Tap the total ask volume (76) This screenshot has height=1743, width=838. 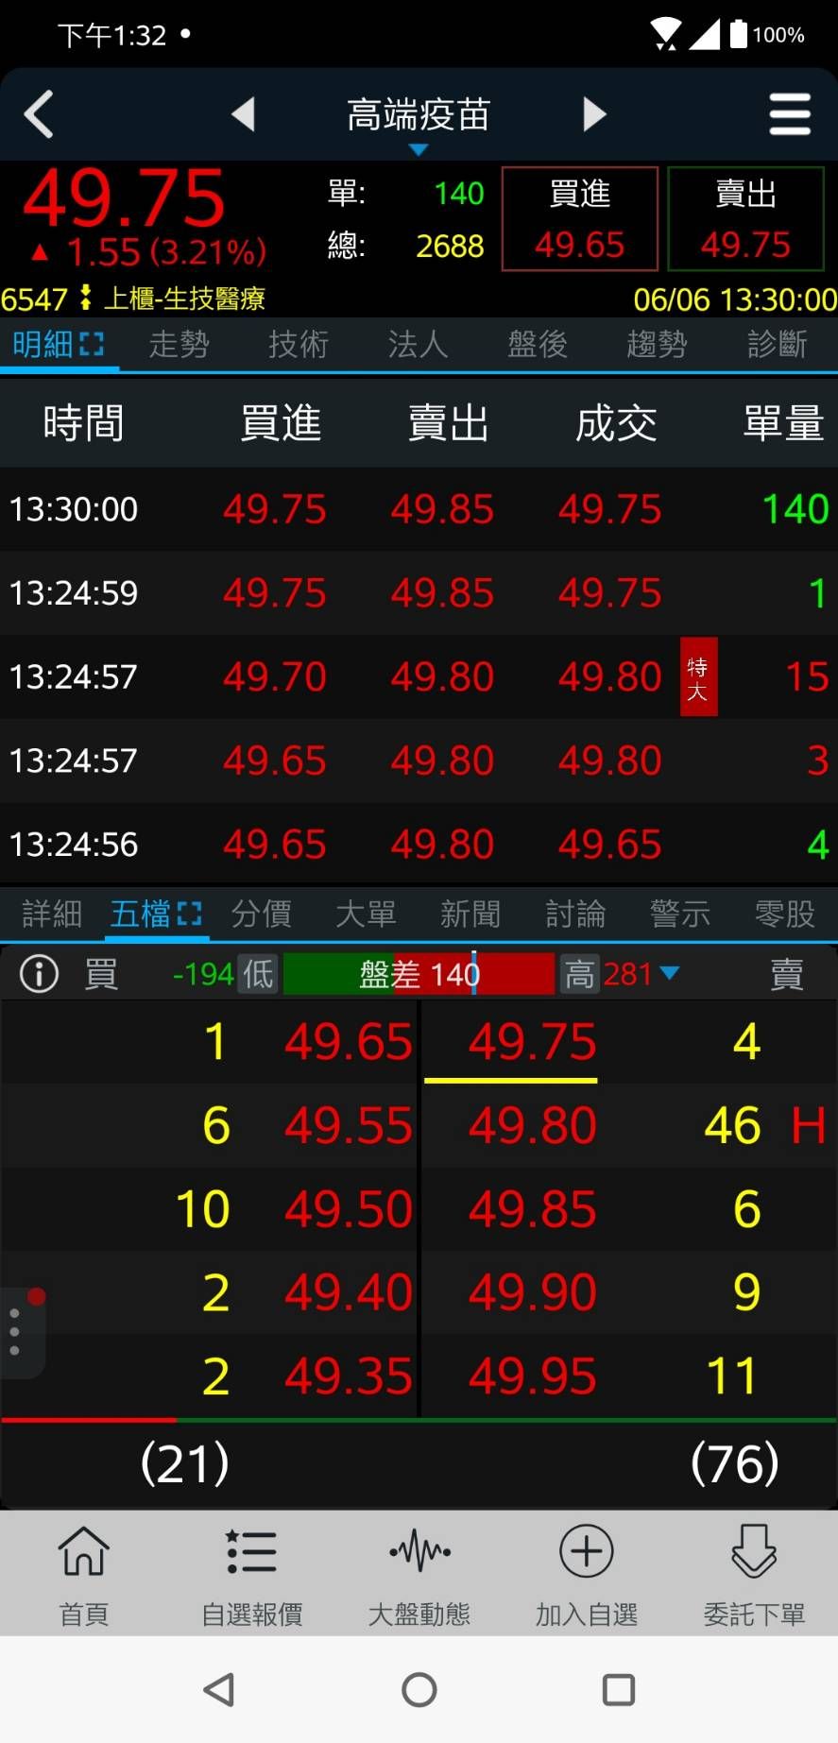point(735,1463)
